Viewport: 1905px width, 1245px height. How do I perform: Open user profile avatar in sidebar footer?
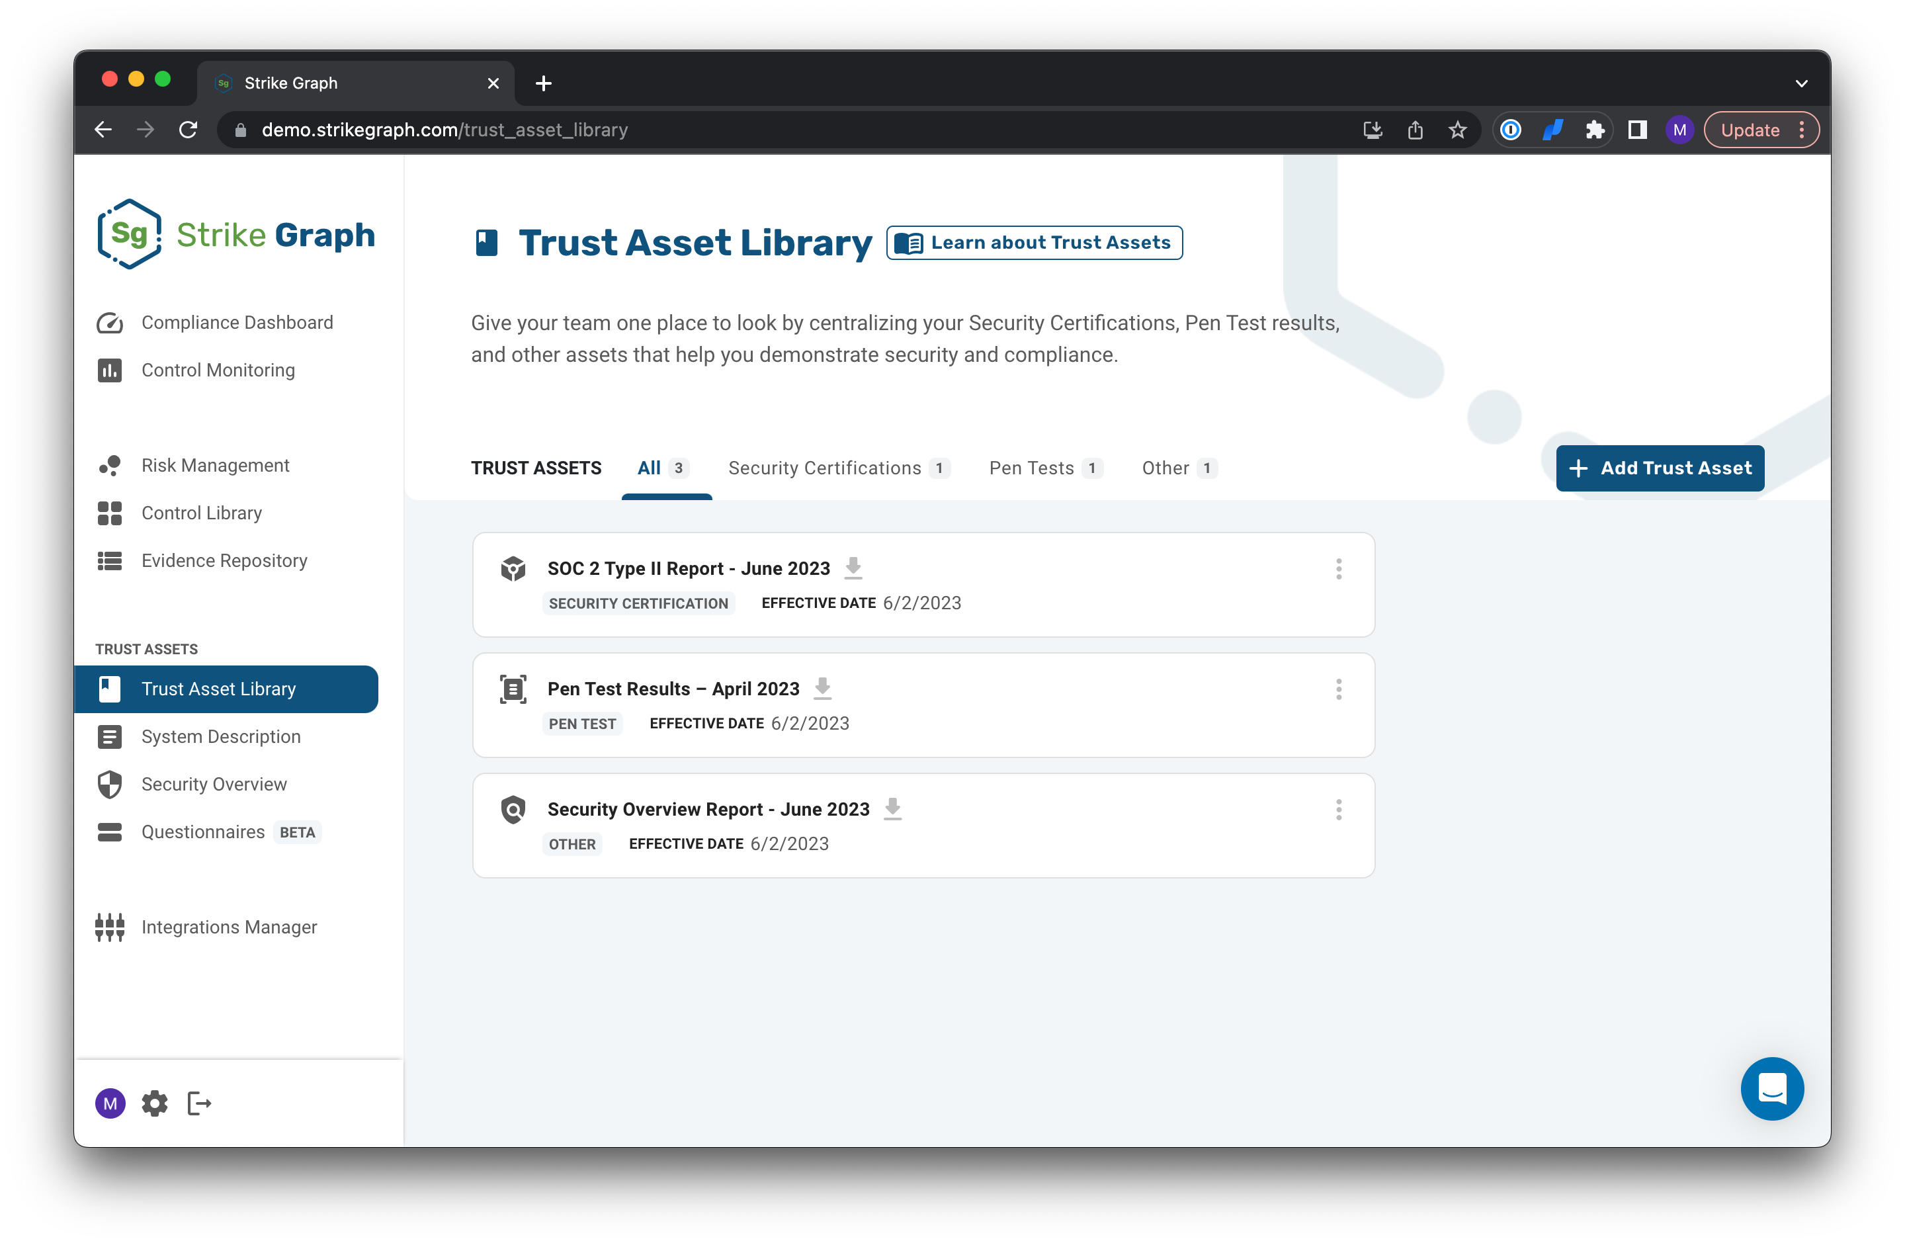click(110, 1103)
